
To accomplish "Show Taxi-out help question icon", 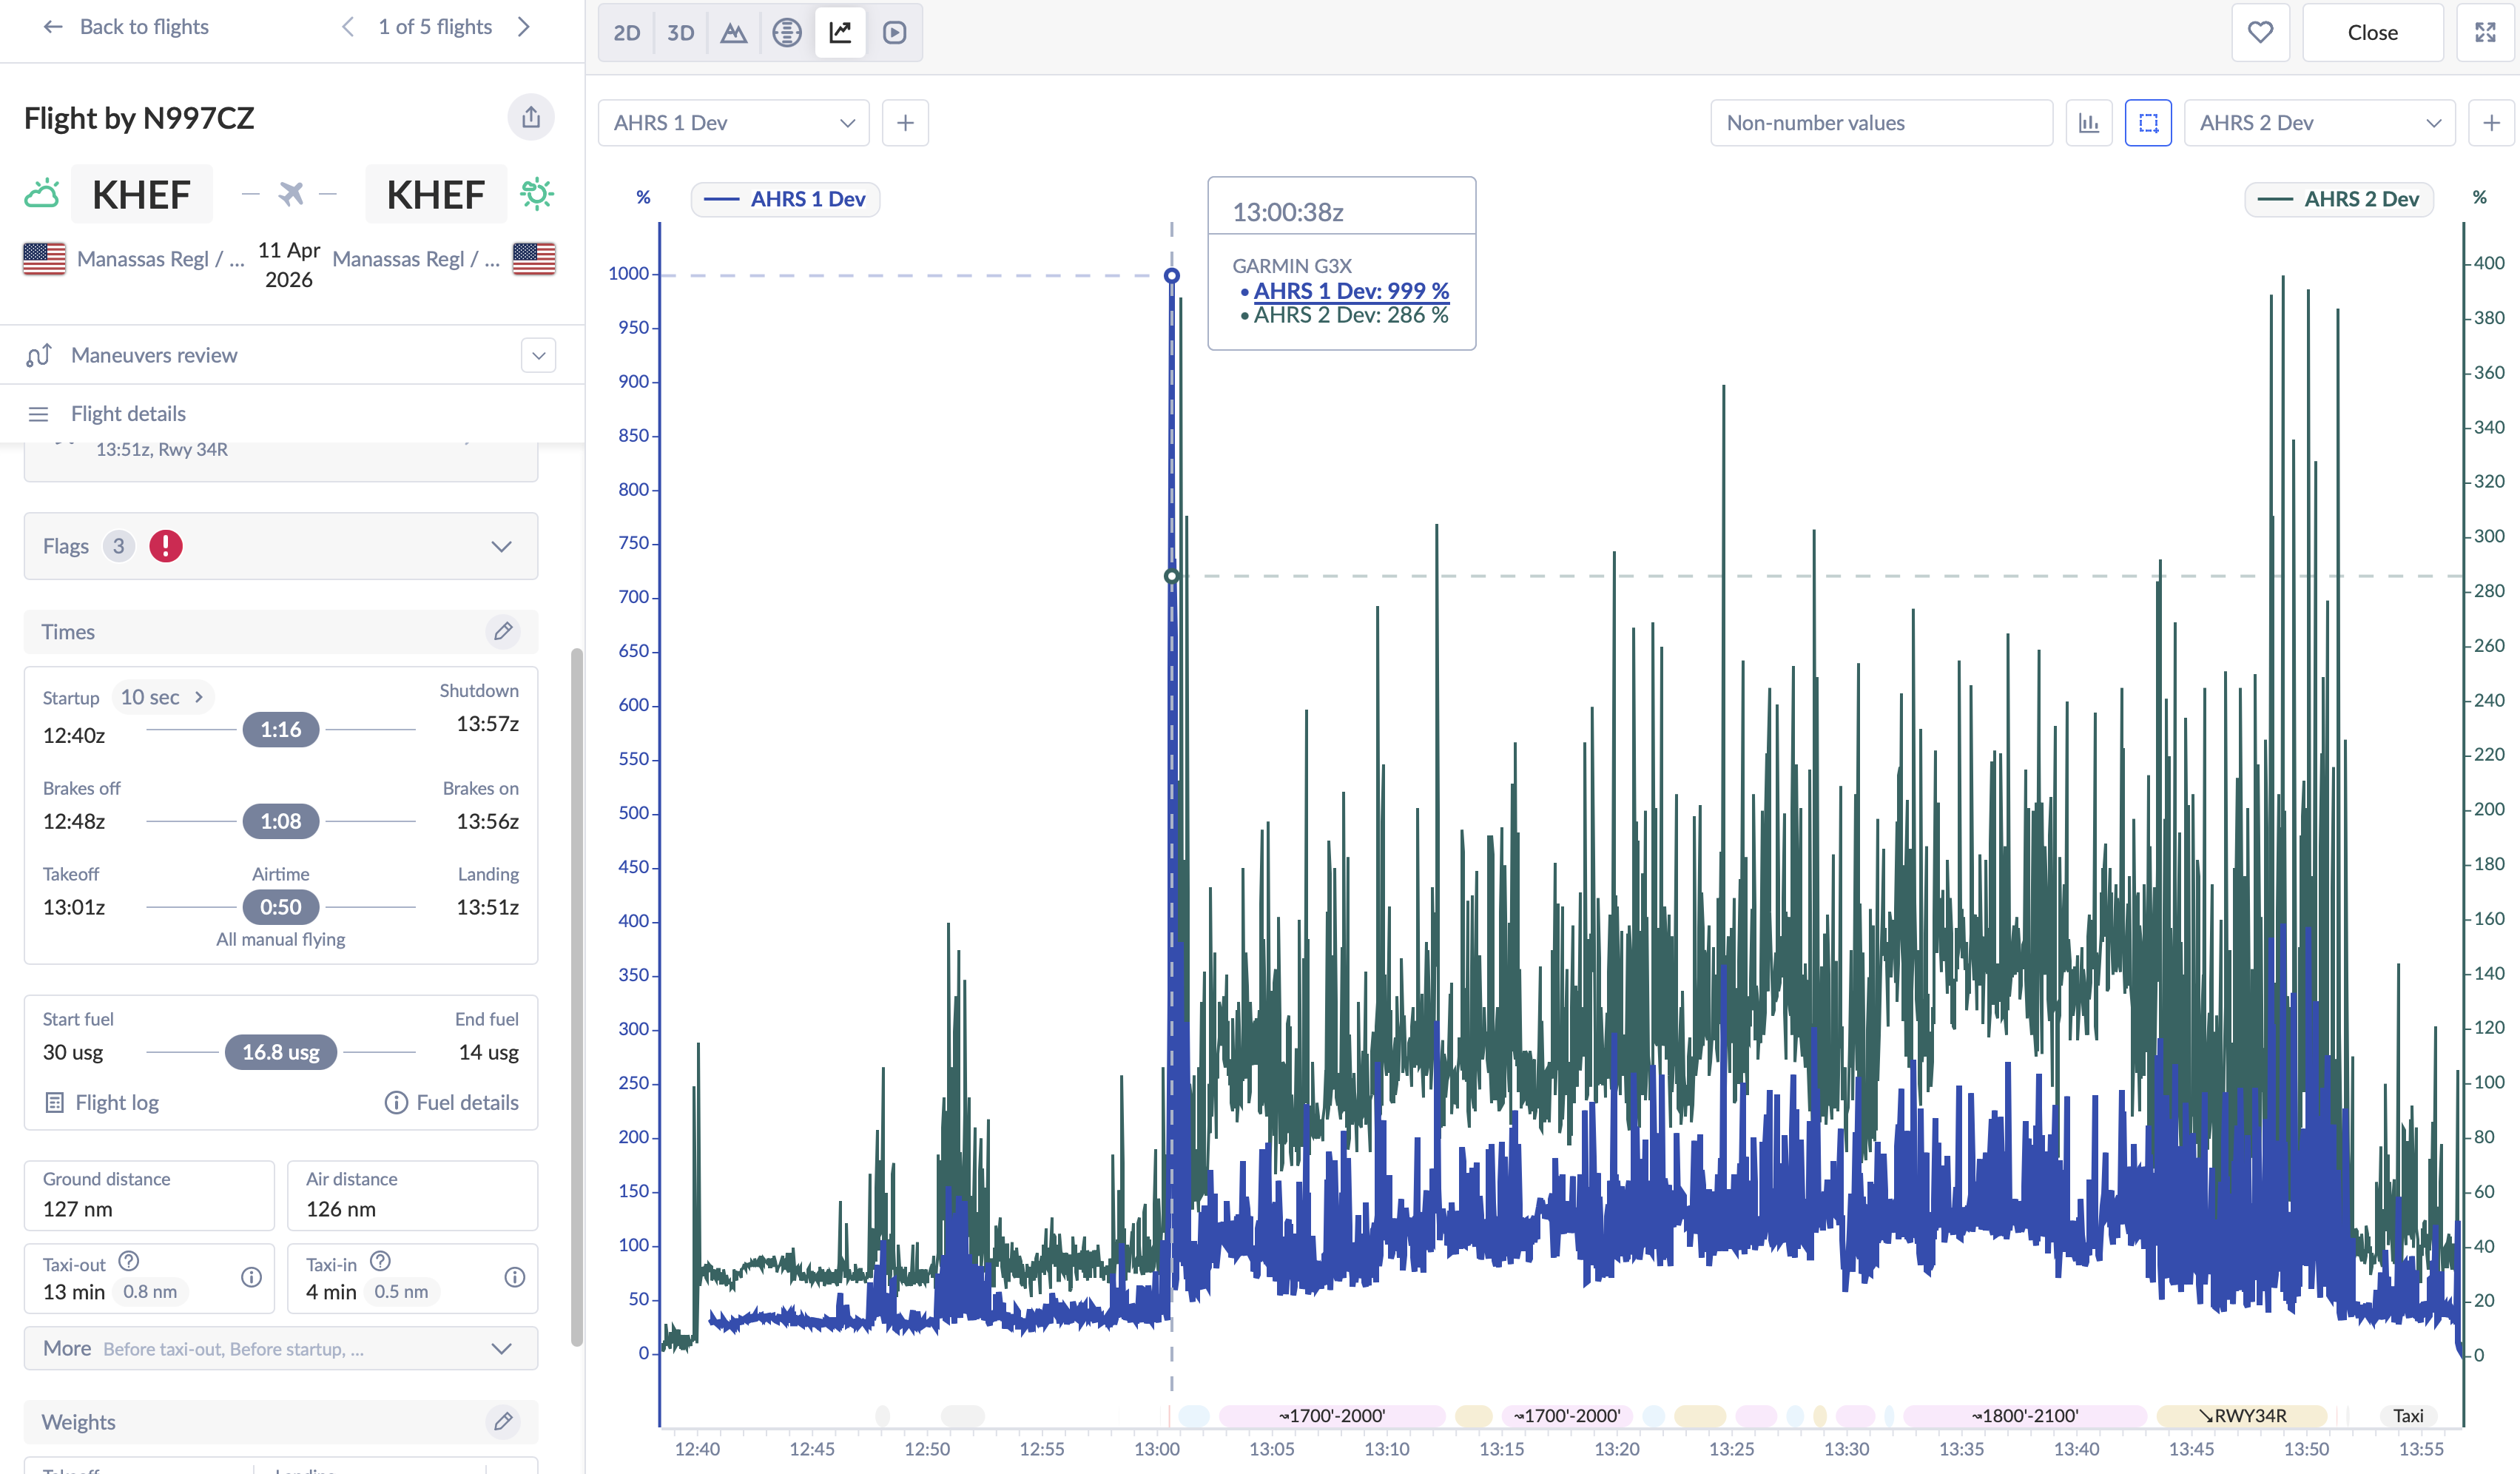I will pos(129,1261).
